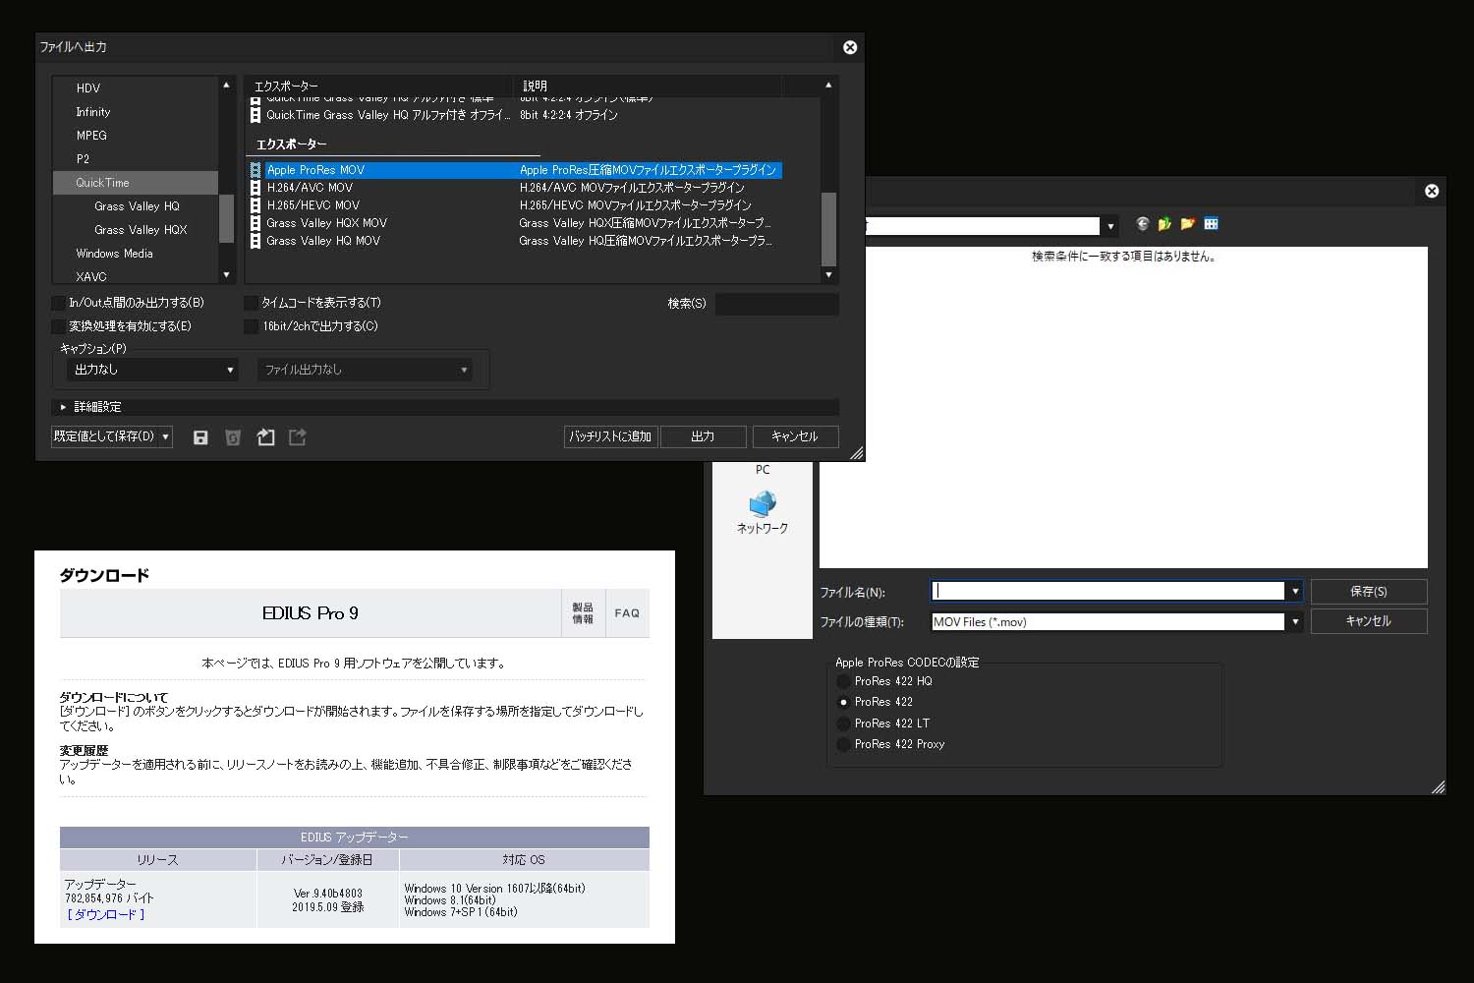Open ネットワーク from the sidebar icon
The height and width of the screenshot is (983, 1474).
tap(763, 508)
